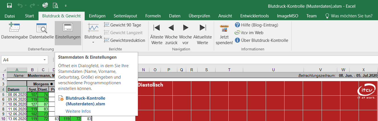Click the Redo arrow icon
This screenshot has height=121, width=378.
32,5
